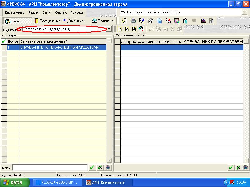Open the База данных menu
Viewport: 250px width, 187px height.
[x=15, y=12]
